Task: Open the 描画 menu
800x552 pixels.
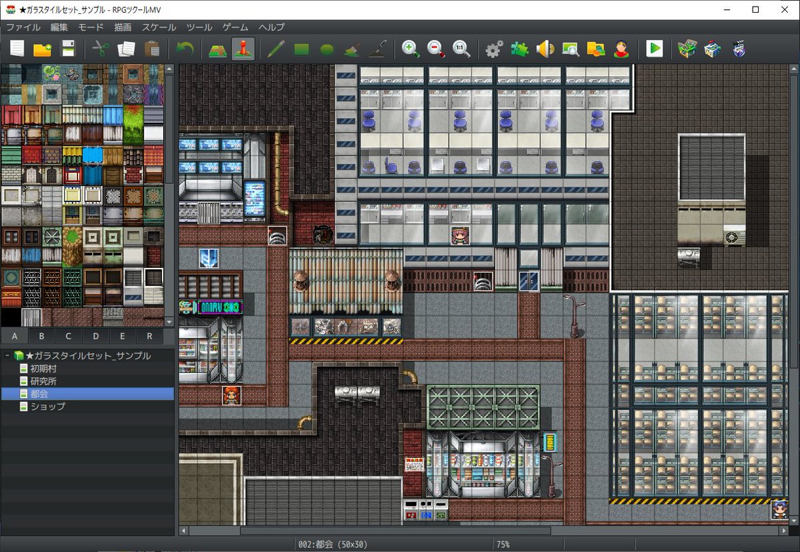Action: (123, 27)
